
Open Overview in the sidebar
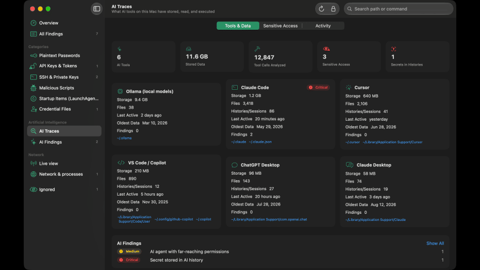[x=64, y=23]
